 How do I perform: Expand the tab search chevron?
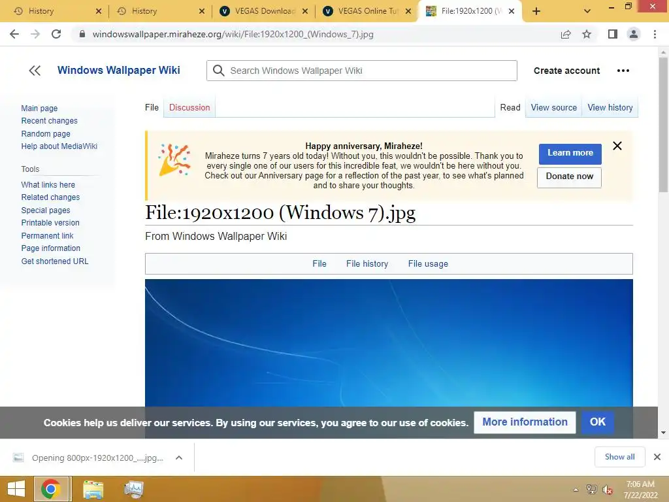[x=587, y=11]
